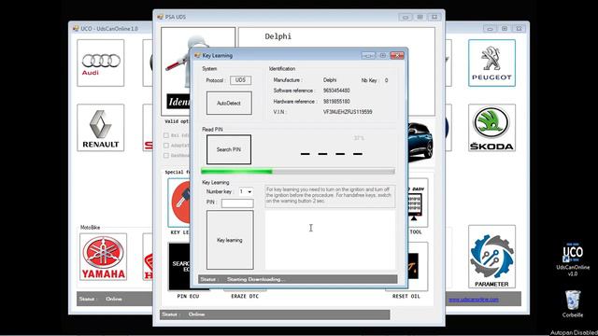Screen dimensions: 598x336
Task: Open the udscanonline website link
Action: click(x=474, y=300)
